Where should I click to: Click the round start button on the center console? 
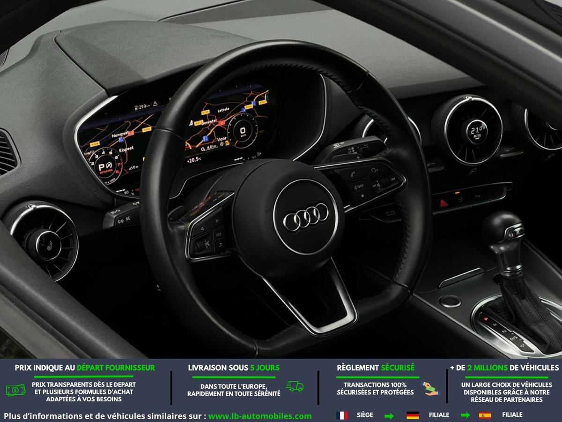pyautogui.click(x=450, y=301)
